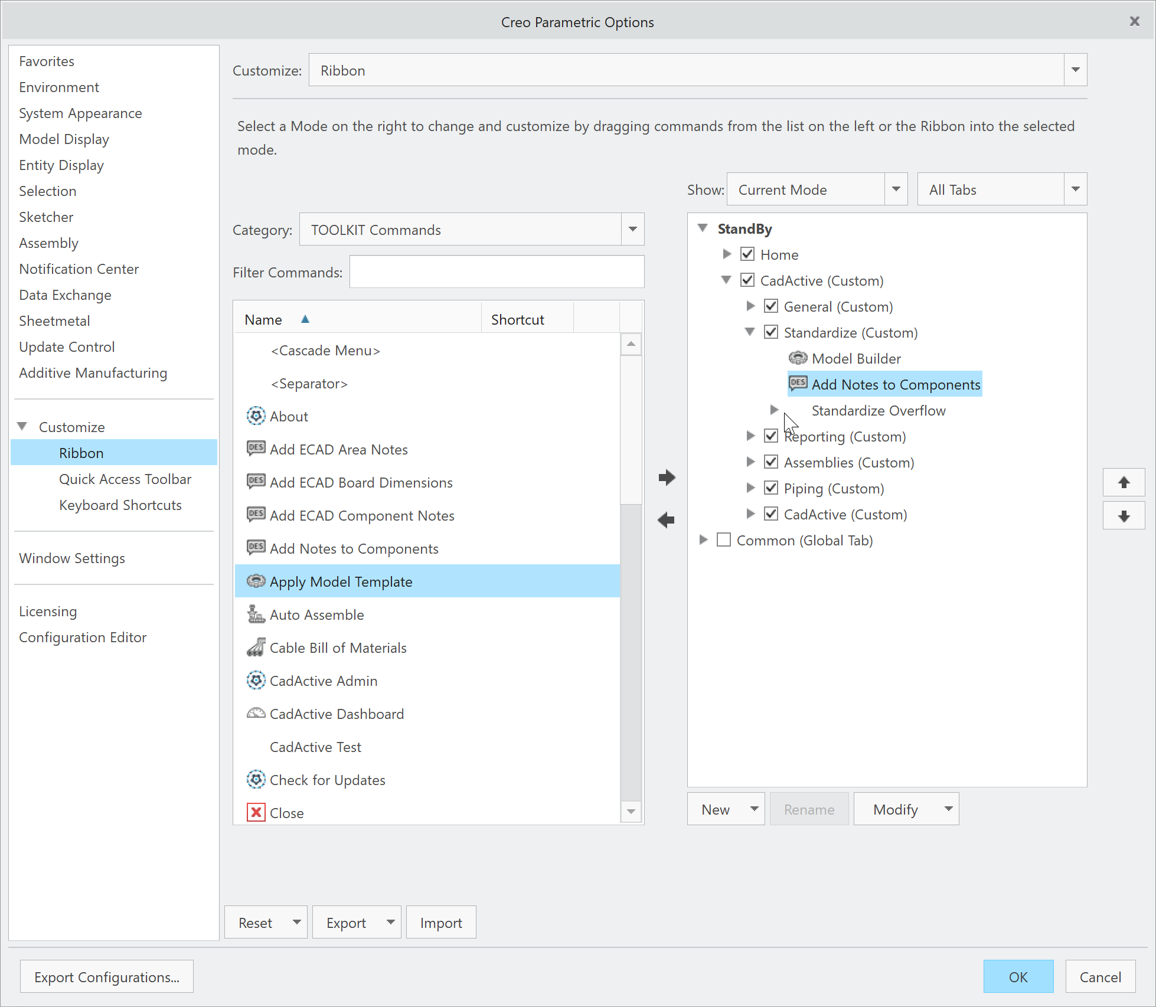Uncheck the Home tab checkbox
This screenshot has height=1007, width=1156.
click(x=747, y=254)
